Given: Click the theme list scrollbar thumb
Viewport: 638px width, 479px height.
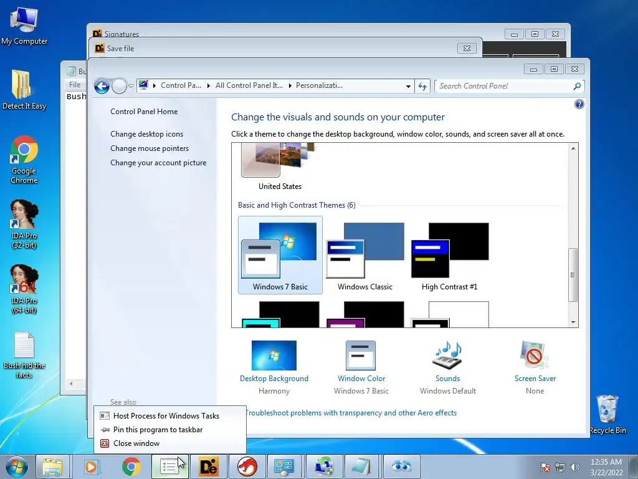Looking at the screenshot, I should (x=573, y=275).
